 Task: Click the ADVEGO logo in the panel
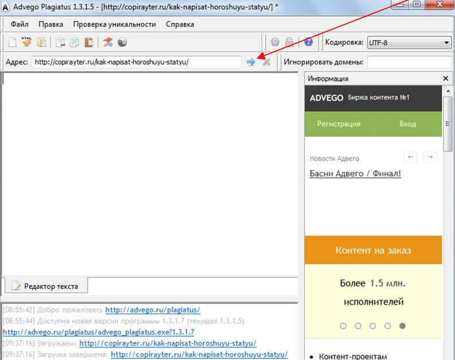(x=327, y=98)
